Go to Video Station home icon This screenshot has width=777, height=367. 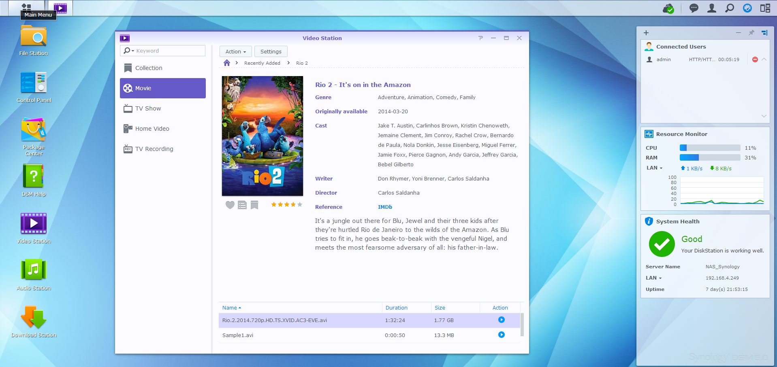tap(227, 63)
